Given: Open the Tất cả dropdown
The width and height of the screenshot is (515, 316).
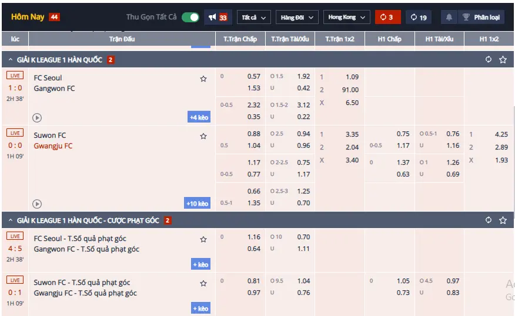Looking at the screenshot, I should pyautogui.click(x=254, y=17).
